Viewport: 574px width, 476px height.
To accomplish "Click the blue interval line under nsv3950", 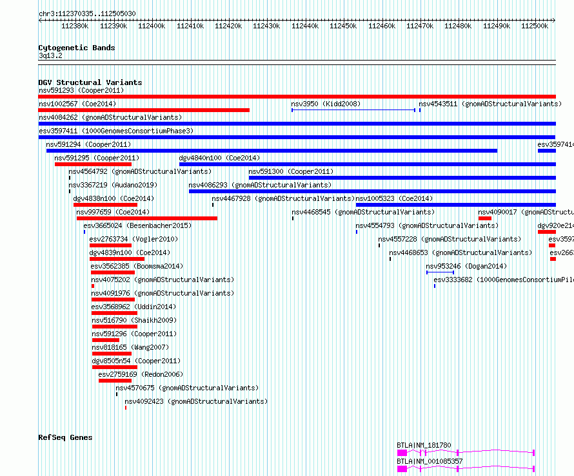I will (x=353, y=110).
